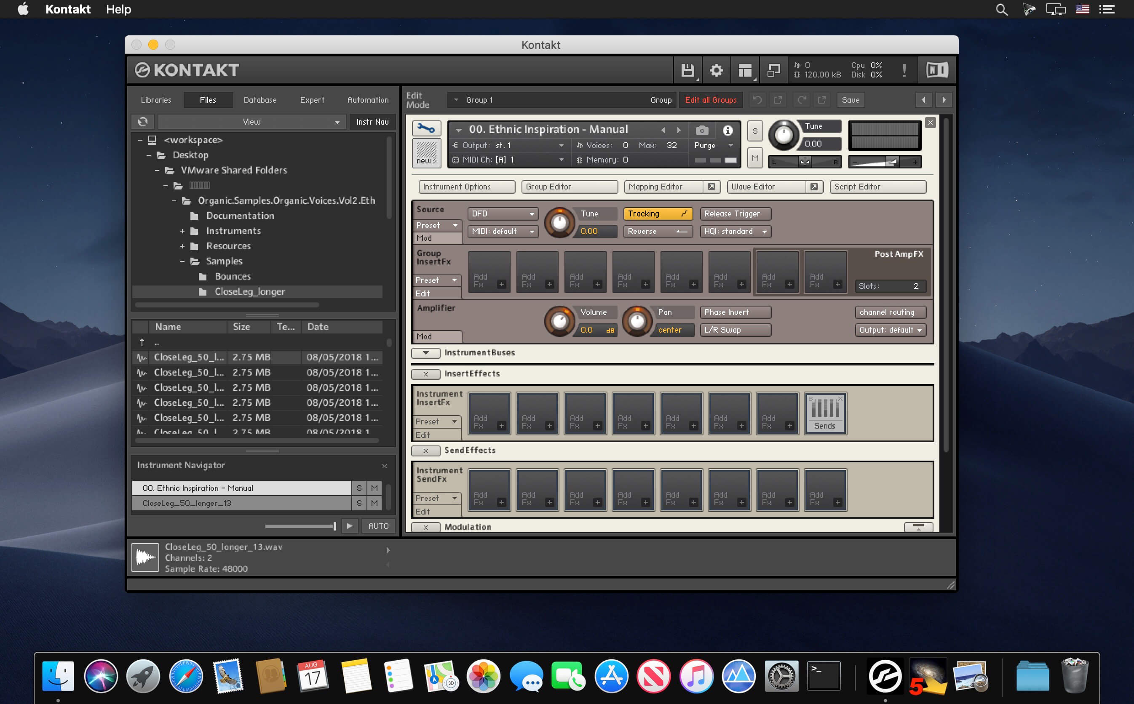Open the Group Editor
This screenshot has height=704, width=1134.
(x=570, y=187)
